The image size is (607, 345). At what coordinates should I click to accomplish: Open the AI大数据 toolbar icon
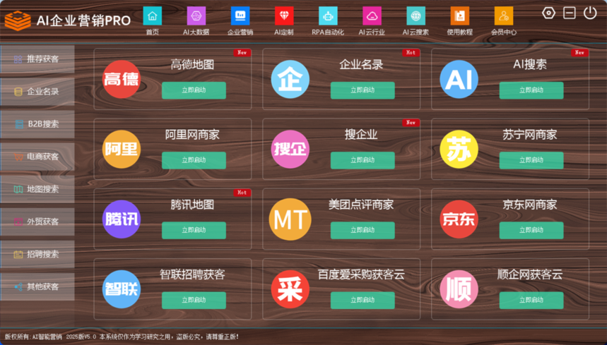pyautogui.click(x=196, y=16)
